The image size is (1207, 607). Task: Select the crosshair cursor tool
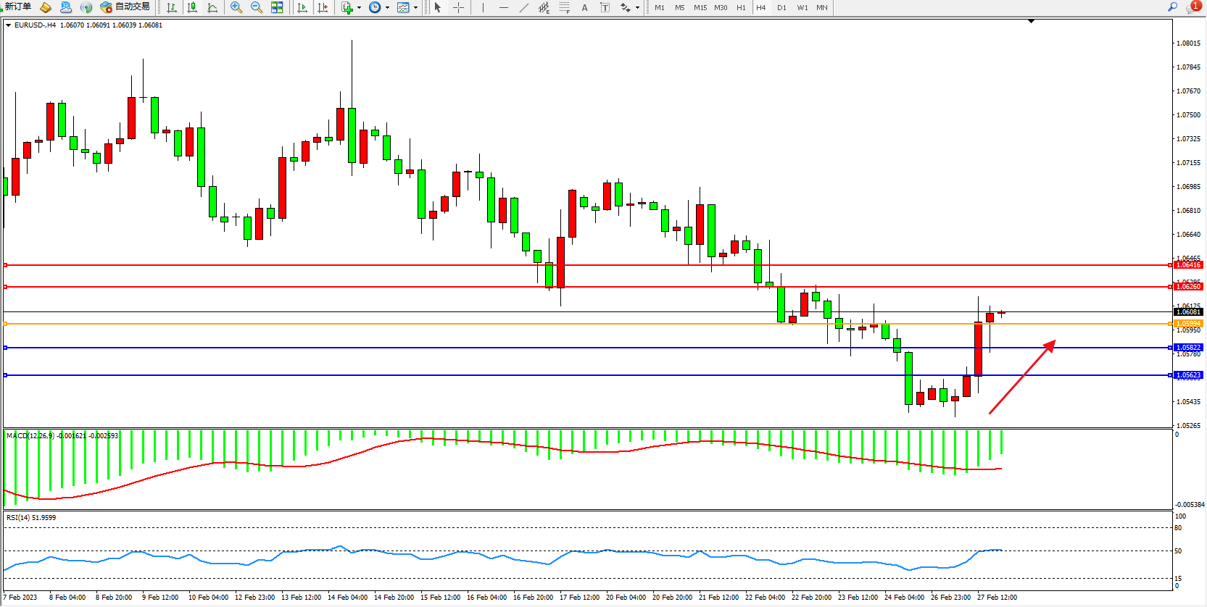[458, 7]
